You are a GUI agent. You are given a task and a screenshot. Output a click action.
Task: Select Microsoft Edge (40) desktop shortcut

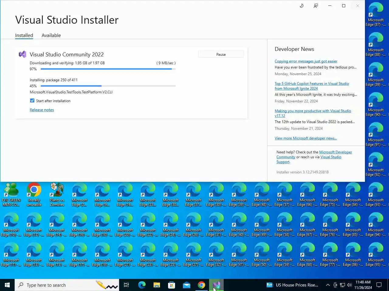[x=239, y=225]
